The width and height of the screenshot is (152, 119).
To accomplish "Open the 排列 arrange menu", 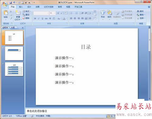I will pyautogui.click(x=109, y=15).
